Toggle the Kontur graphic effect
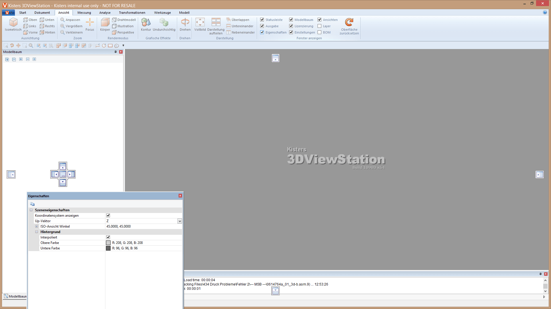 click(146, 25)
